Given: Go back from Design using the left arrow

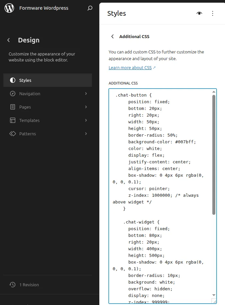Looking at the screenshot, I should pos(8,40).
